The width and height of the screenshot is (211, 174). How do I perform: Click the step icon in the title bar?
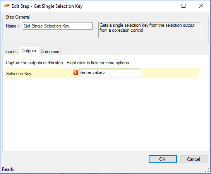(x=7, y=6)
